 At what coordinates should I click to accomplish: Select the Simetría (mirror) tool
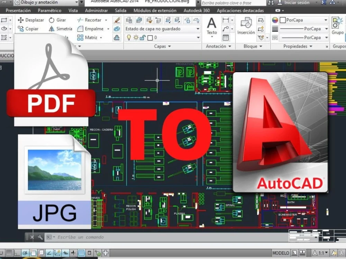[x=61, y=29]
